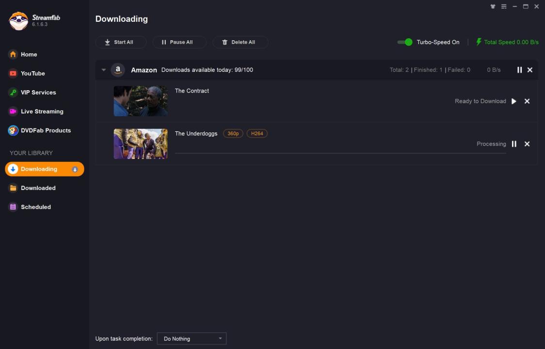Click Ready to Download status text
Viewport: 545px width, 349px height.
point(481,101)
